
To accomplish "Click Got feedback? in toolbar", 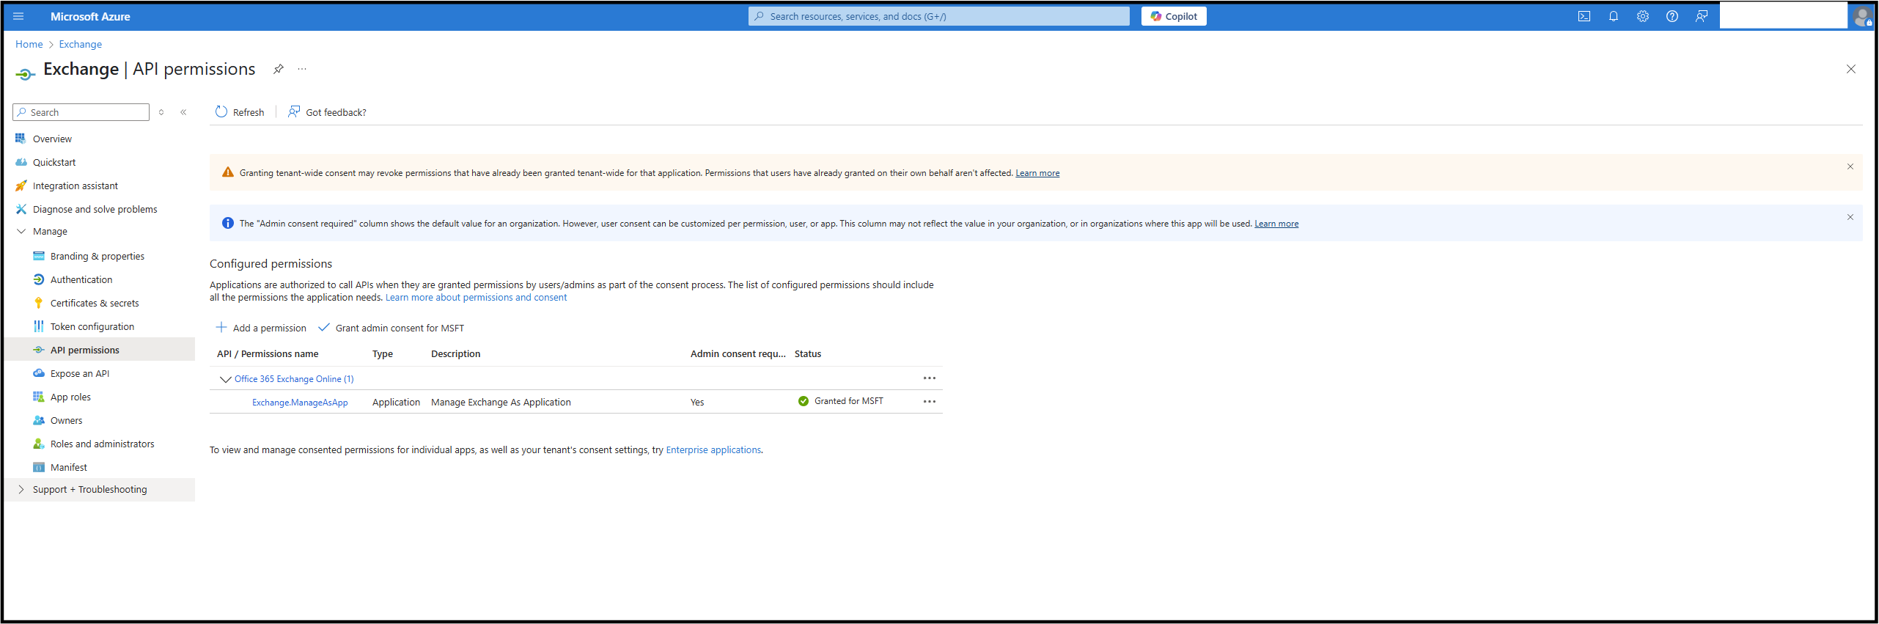I will [x=327, y=112].
